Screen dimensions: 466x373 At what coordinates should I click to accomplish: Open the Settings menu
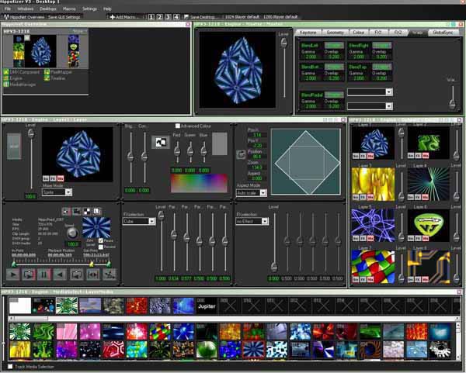89,9
